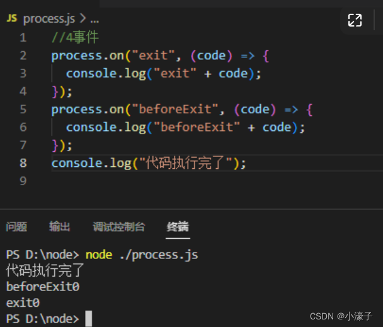383x327 pixels.
Task: Switch to the 输出 panel tab
Action: (x=60, y=227)
